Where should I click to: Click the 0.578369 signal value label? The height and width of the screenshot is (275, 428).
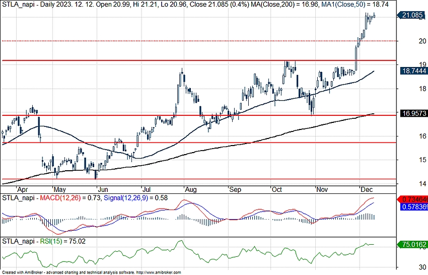pos(414,207)
